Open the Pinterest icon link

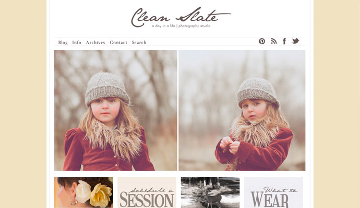tap(262, 41)
